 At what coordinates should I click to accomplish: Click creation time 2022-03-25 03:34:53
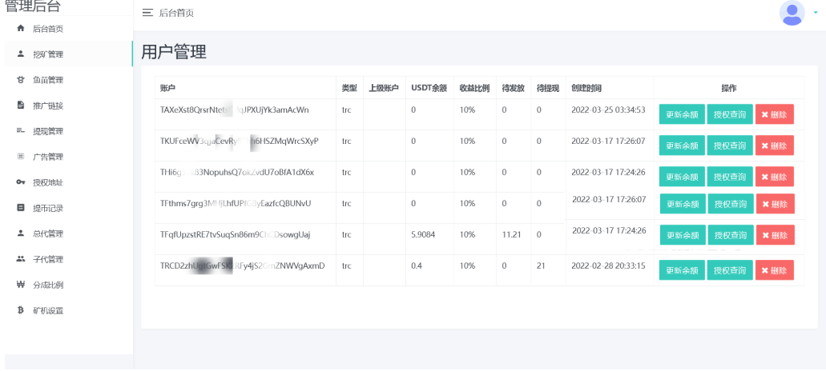pos(608,110)
